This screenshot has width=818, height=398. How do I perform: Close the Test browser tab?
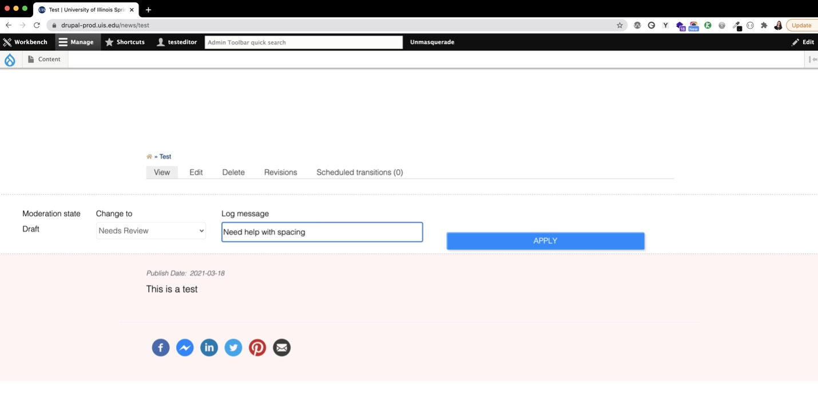[x=132, y=10]
